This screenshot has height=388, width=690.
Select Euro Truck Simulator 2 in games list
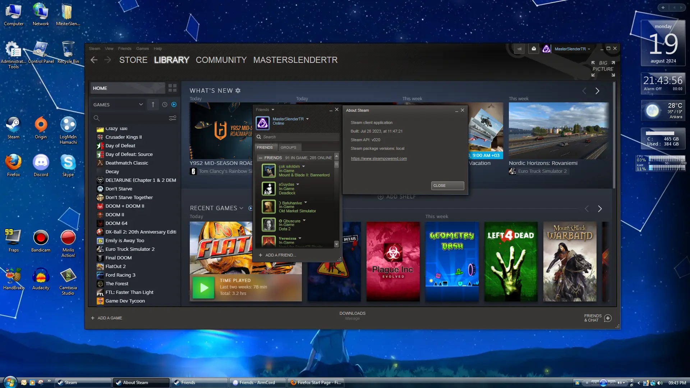(x=130, y=249)
